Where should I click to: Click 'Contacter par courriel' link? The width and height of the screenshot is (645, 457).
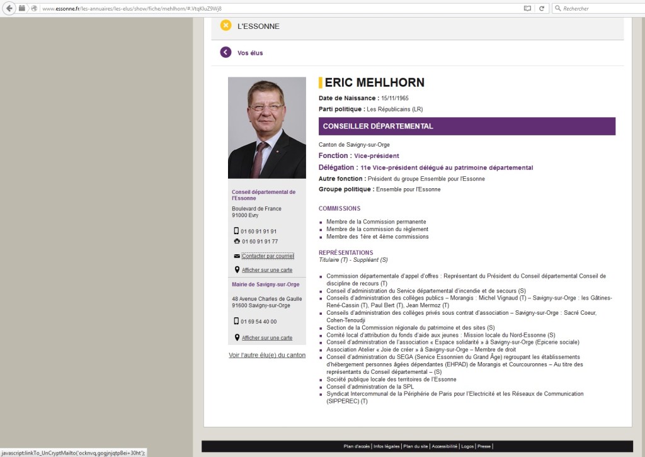268,256
